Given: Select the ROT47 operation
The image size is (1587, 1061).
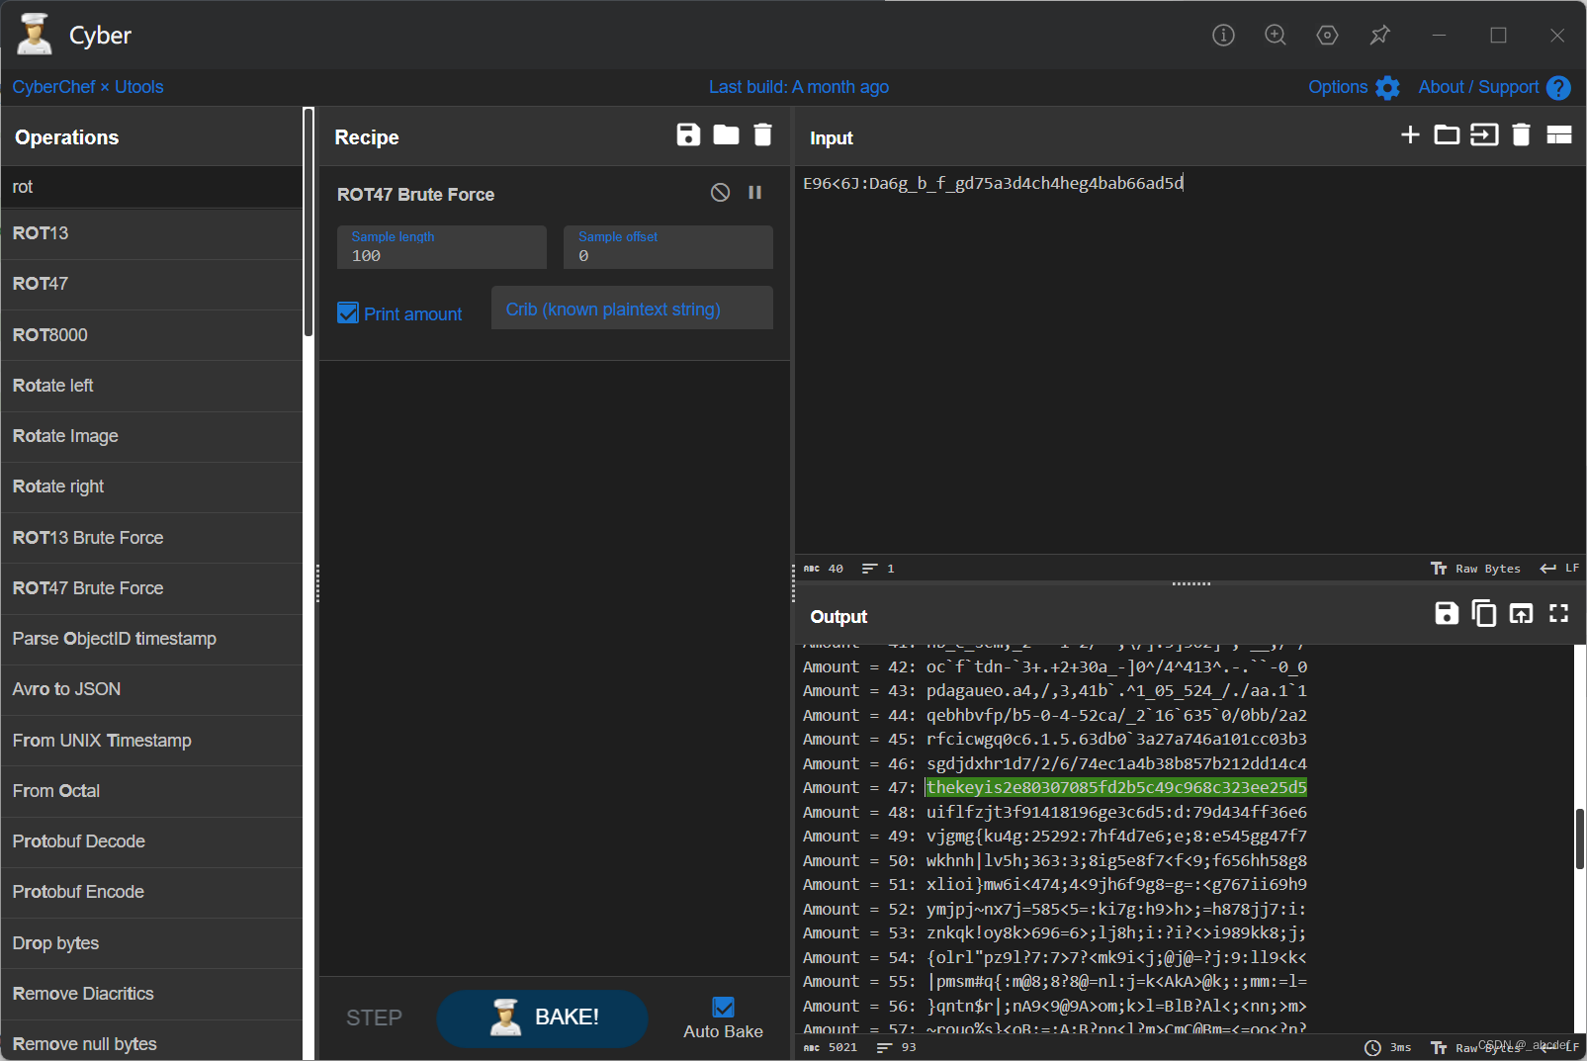Looking at the screenshot, I should tap(151, 284).
